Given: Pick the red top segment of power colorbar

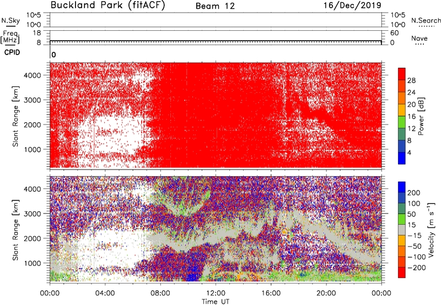Looking at the screenshot, I should [x=402, y=74].
